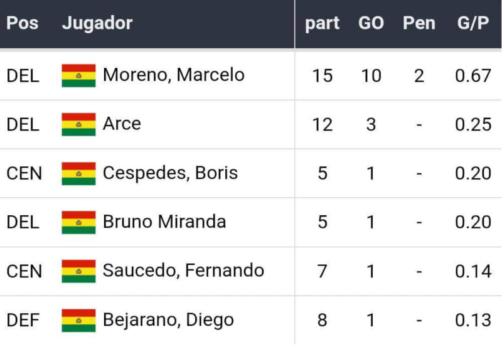Click the flag icon beside Saucedo, Fernando

tap(78, 271)
